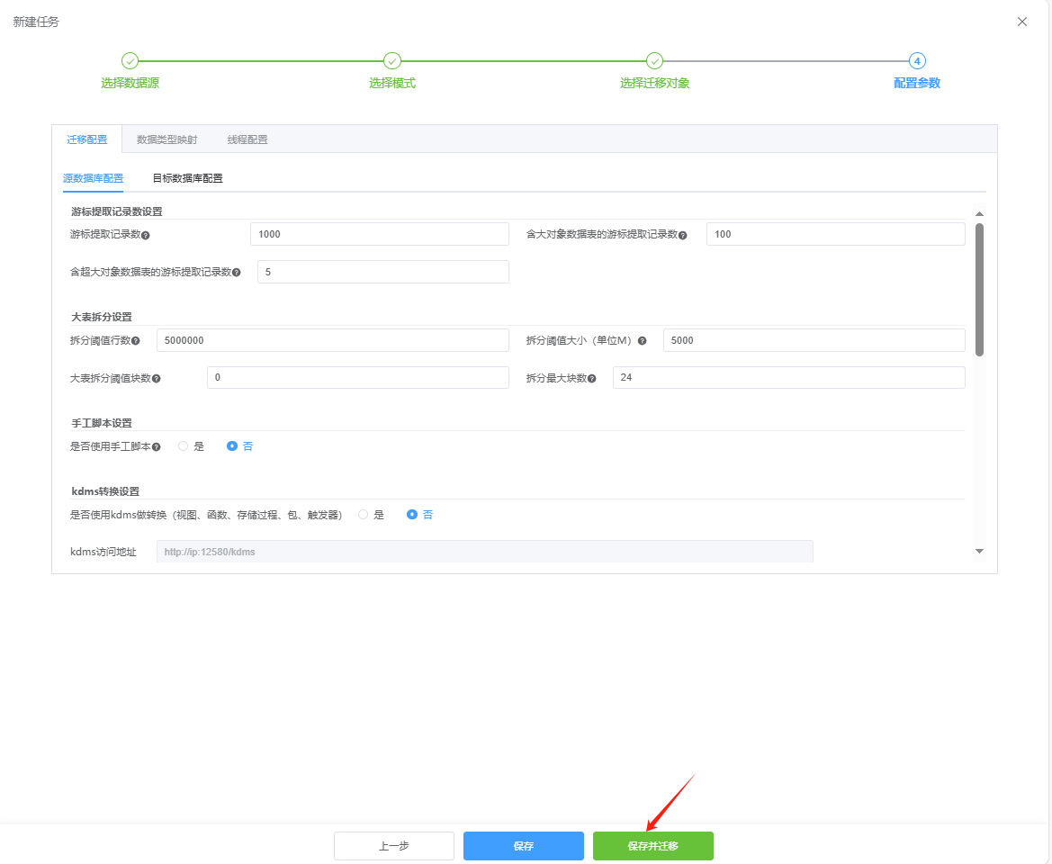Click the 选择迁移对象 step checkmark

coord(654,61)
